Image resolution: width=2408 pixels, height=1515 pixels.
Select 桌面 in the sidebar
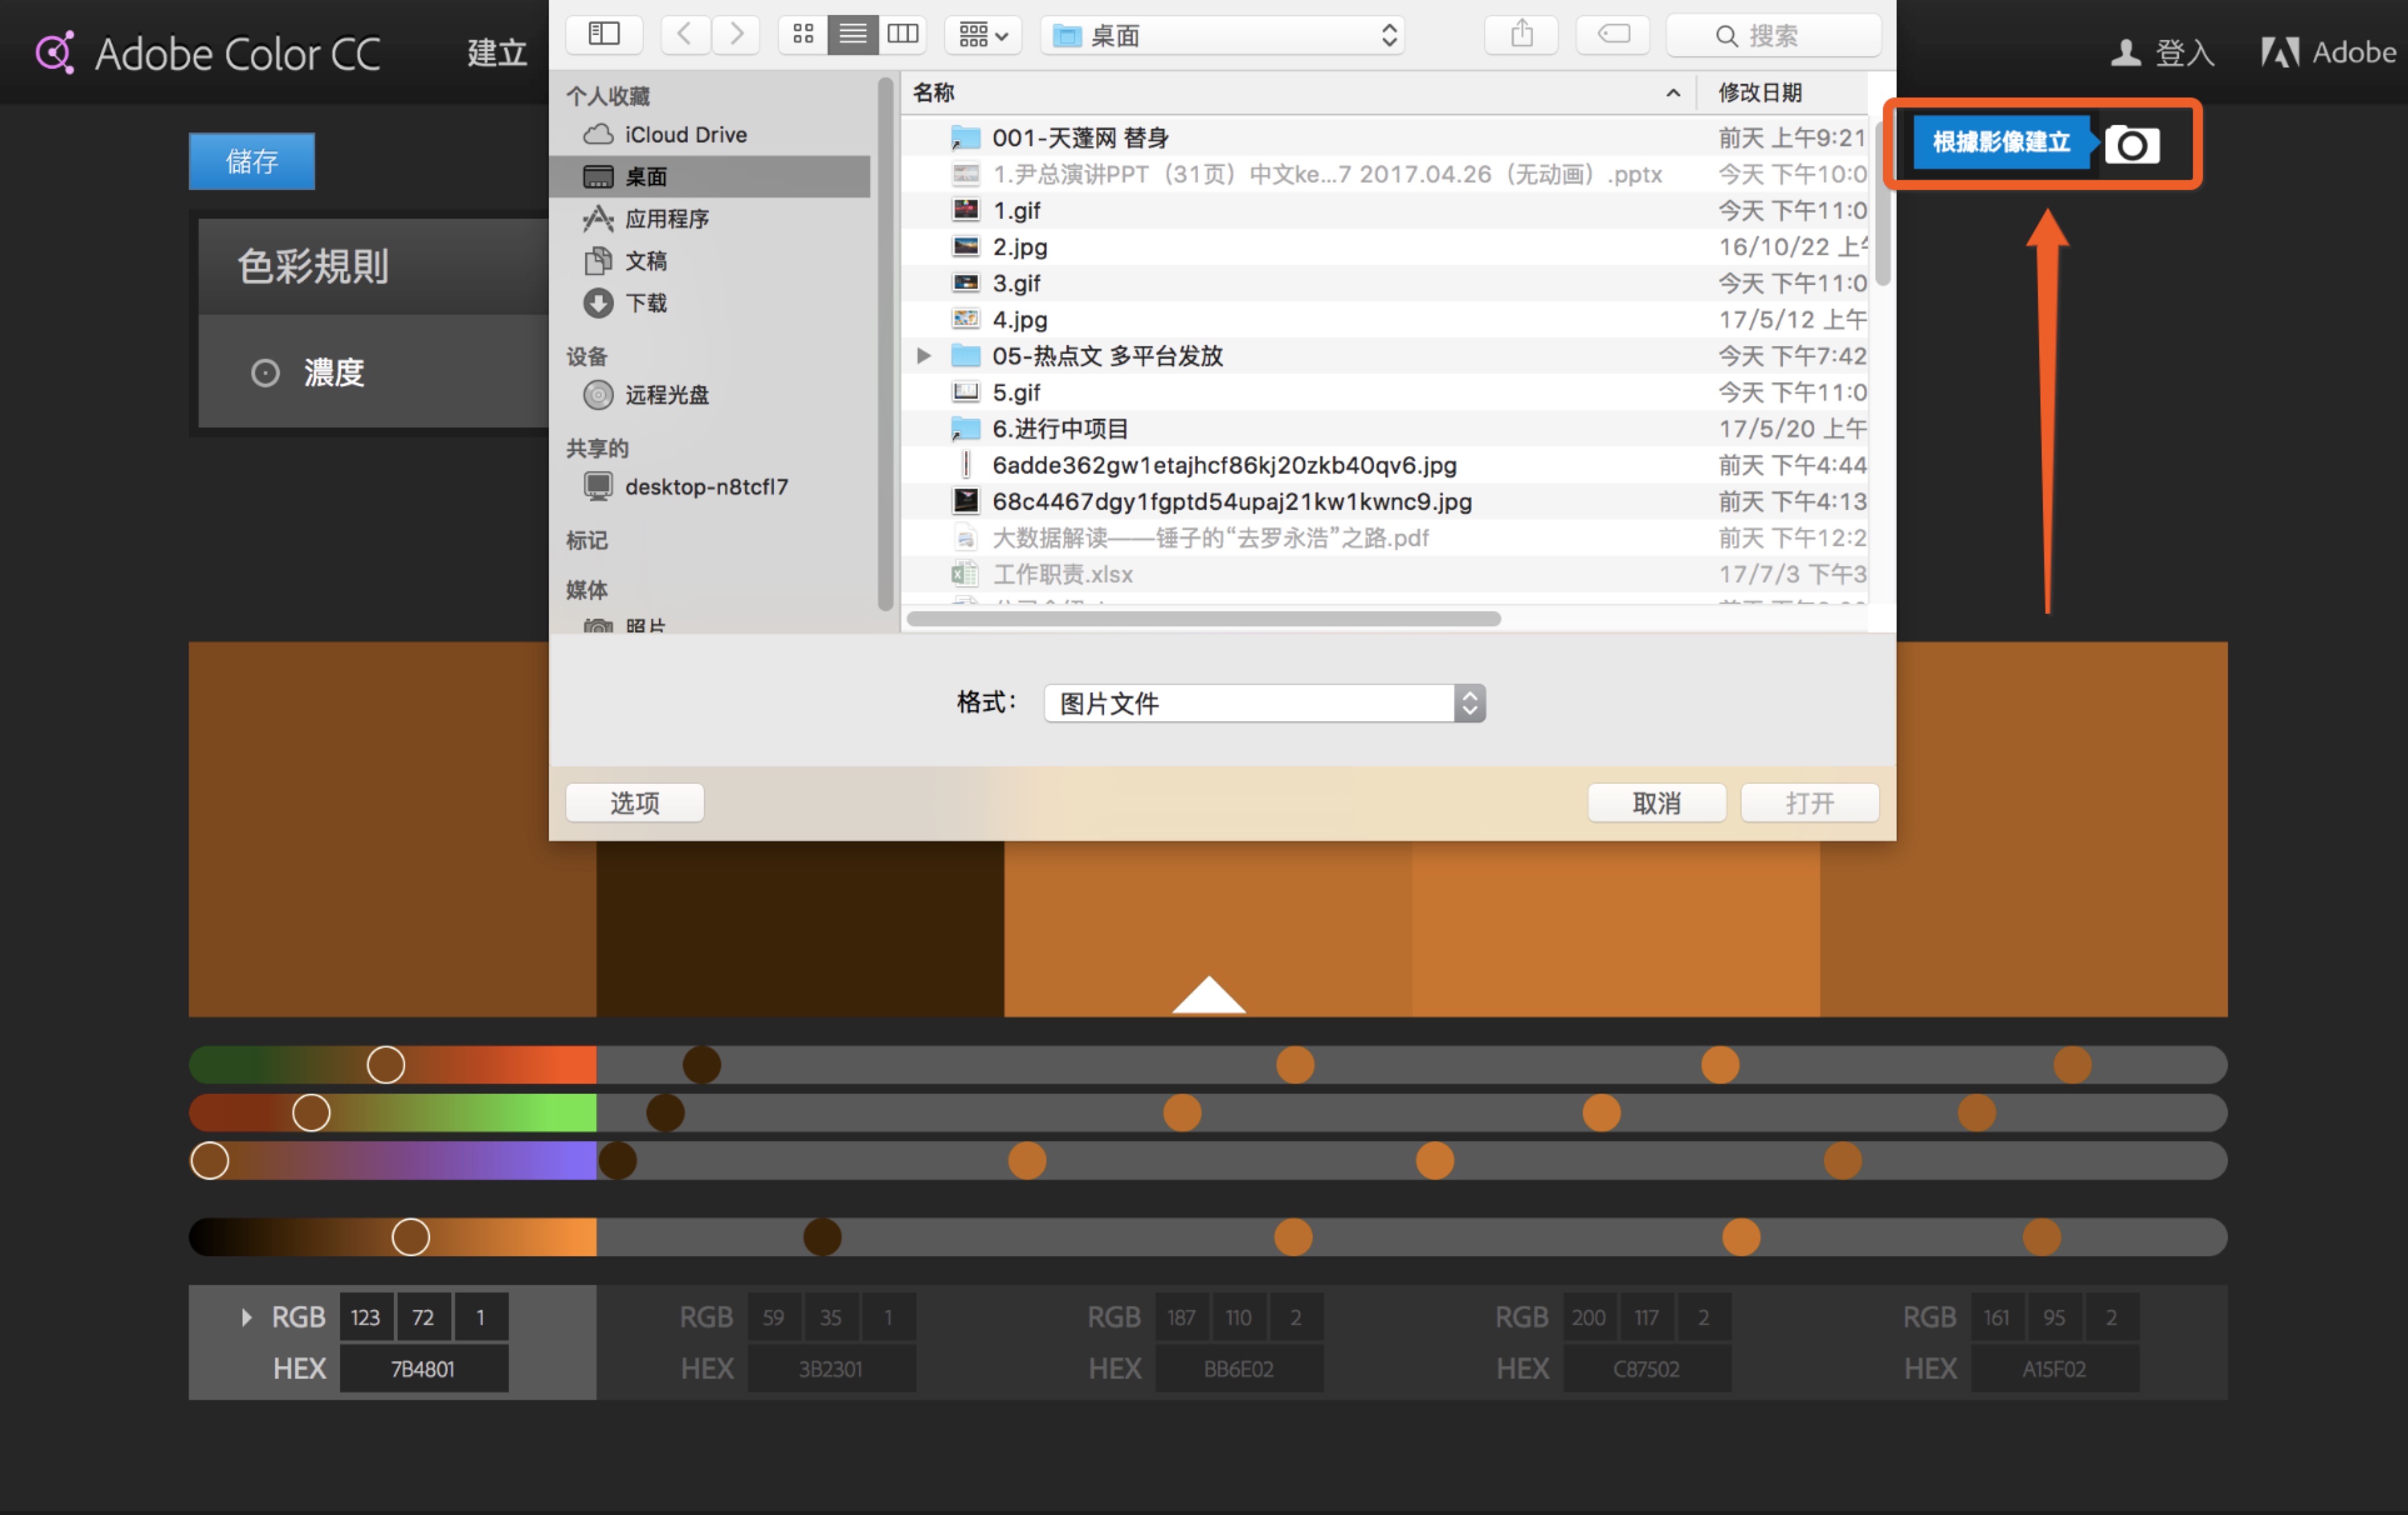tap(710, 176)
